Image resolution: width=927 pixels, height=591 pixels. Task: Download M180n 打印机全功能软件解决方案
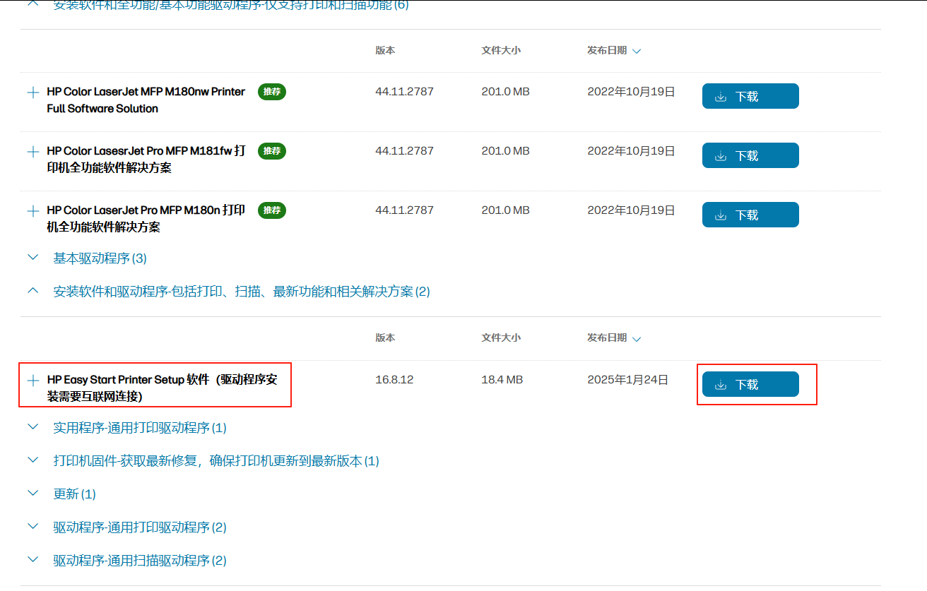pyautogui.click(x=750, y=215)
